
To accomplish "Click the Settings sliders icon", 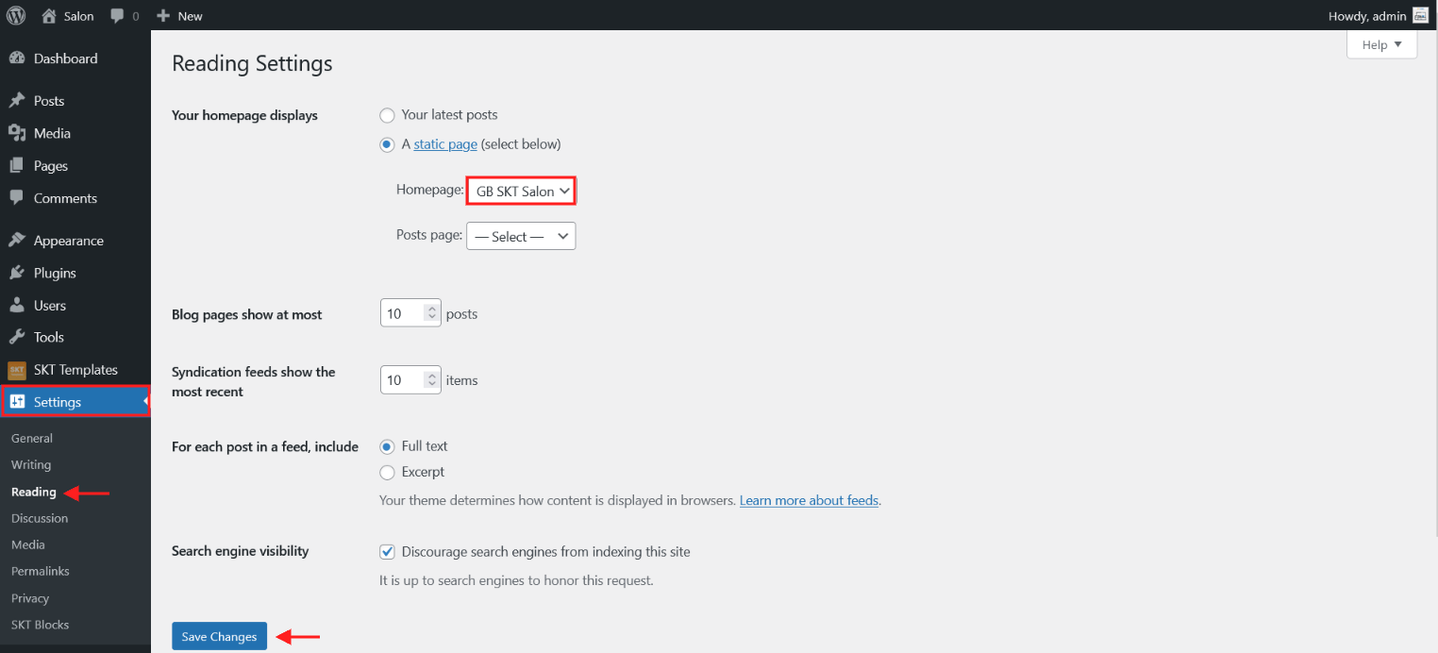I will [17, 402].
